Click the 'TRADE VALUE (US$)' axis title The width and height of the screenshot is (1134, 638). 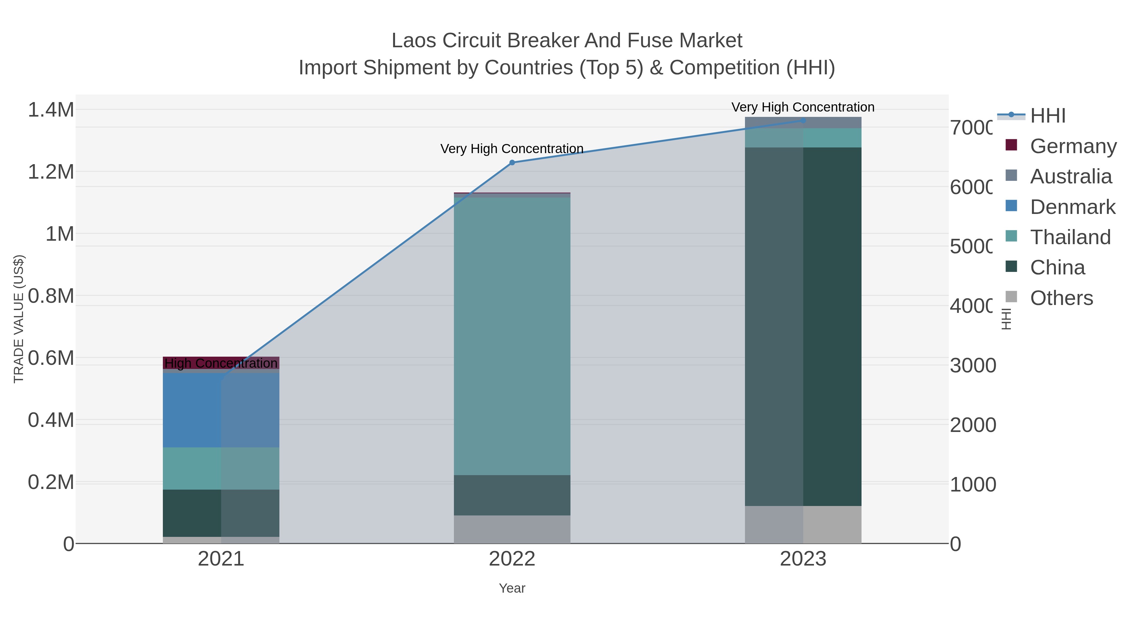(19, 319)
